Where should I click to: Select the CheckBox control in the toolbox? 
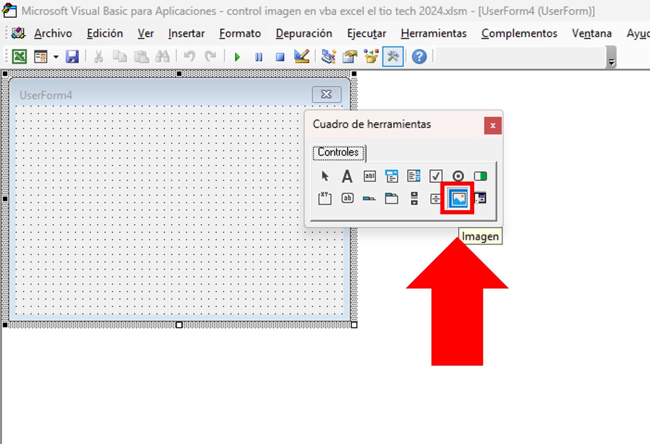(x=436, y=177)
